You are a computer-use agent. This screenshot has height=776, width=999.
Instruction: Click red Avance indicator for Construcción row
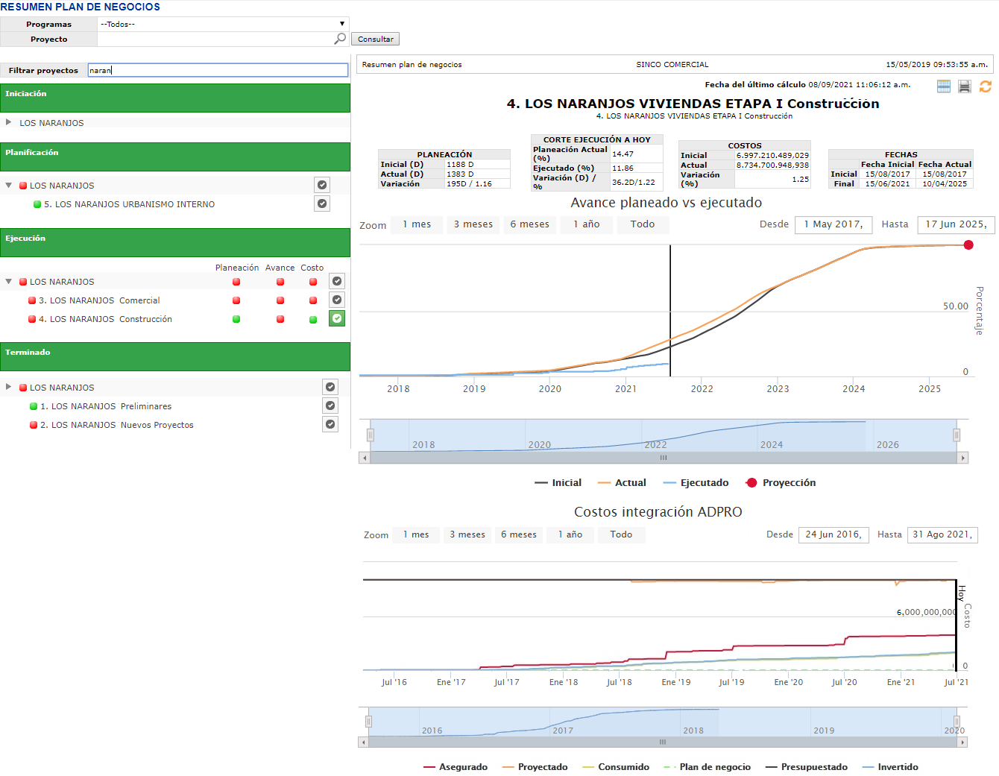pyautogui.click(x=280, y=319)
